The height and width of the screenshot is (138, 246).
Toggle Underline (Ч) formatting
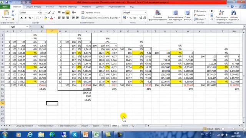[30, 18]
